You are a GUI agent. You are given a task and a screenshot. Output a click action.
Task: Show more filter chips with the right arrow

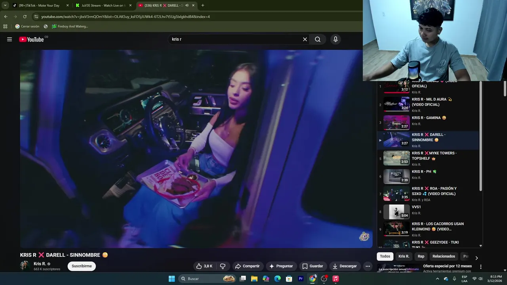(x=477, y=258)
